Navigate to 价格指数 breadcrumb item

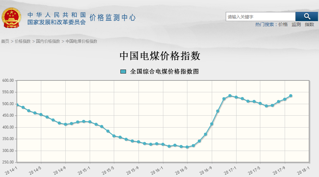tap(23, 41)
